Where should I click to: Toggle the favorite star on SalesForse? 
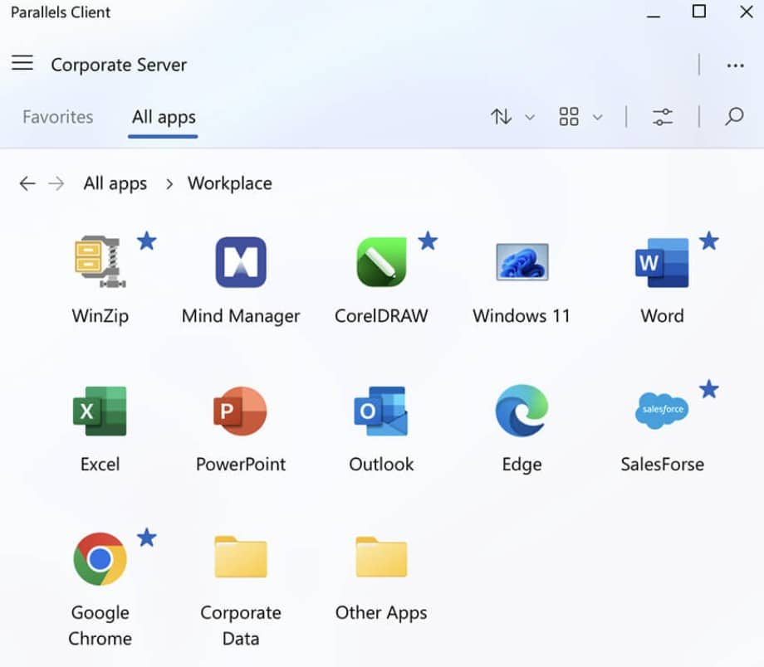click(709, 389)
